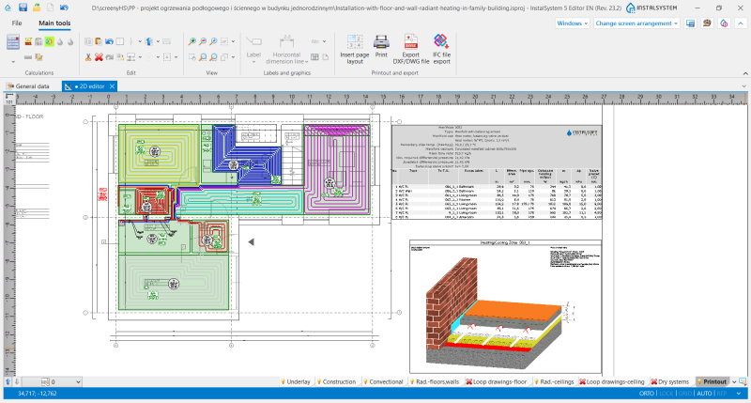Click the Zoom out magnifier with minus
The height and width of the screenshot is (403, 751).
[x=203, y=41]
